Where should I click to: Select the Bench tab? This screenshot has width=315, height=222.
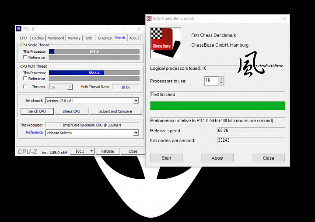click(120, 38)
